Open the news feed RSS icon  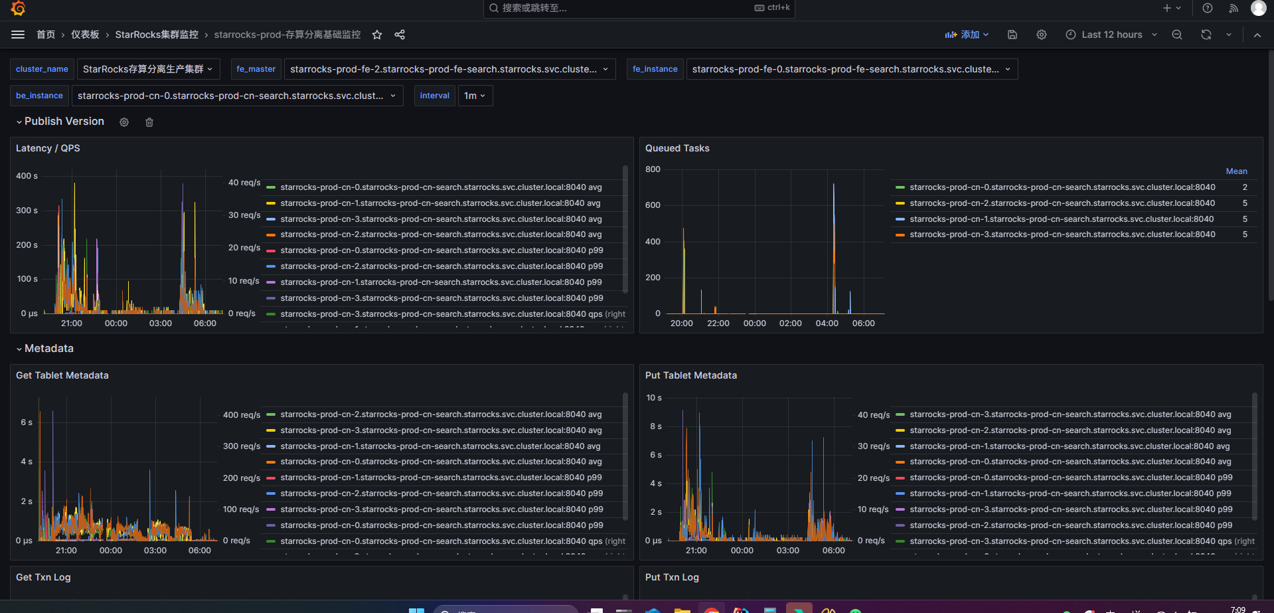pos(1234,8)
